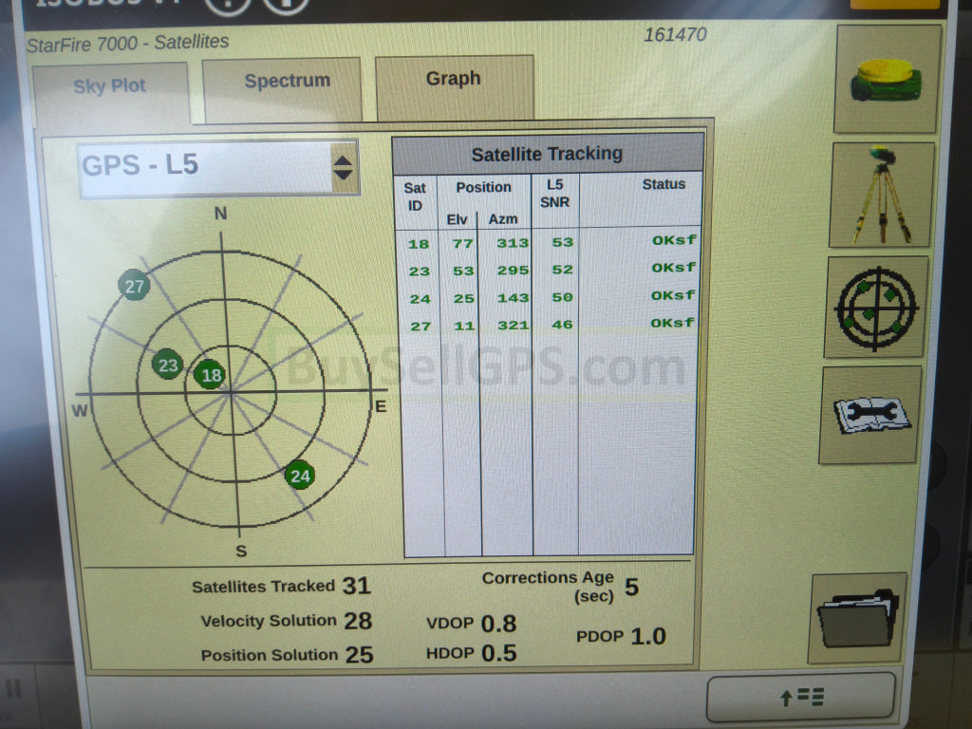Click elevation value 77 for satellite 18

click(462, 244)
